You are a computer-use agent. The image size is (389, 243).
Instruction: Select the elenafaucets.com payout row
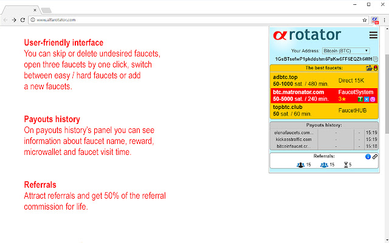coord(324,132)
